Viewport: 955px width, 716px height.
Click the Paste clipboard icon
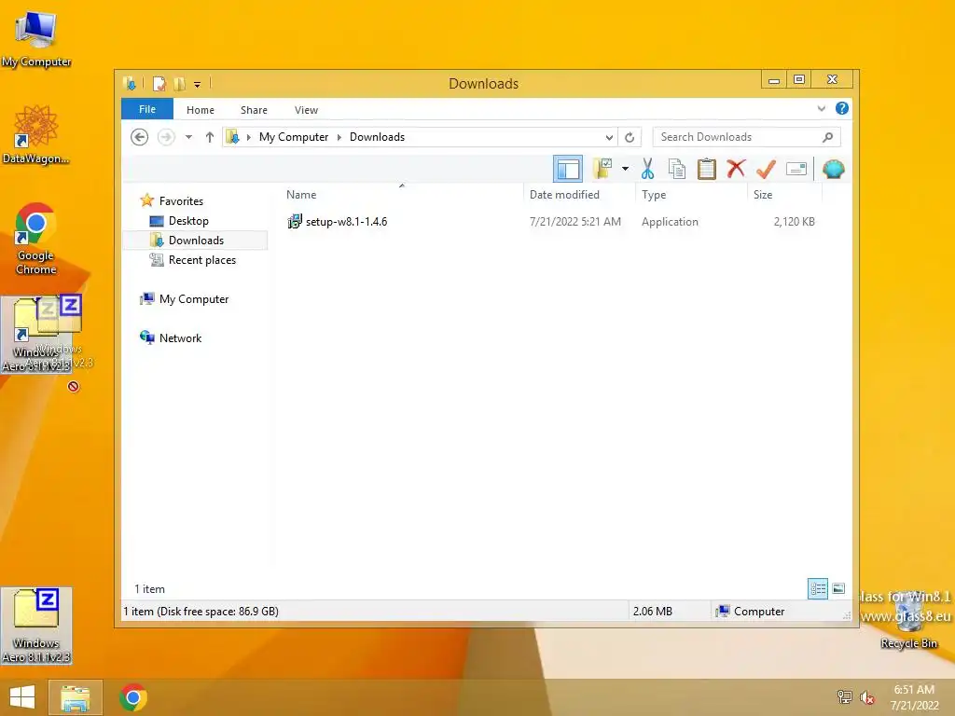coord(706,169)
